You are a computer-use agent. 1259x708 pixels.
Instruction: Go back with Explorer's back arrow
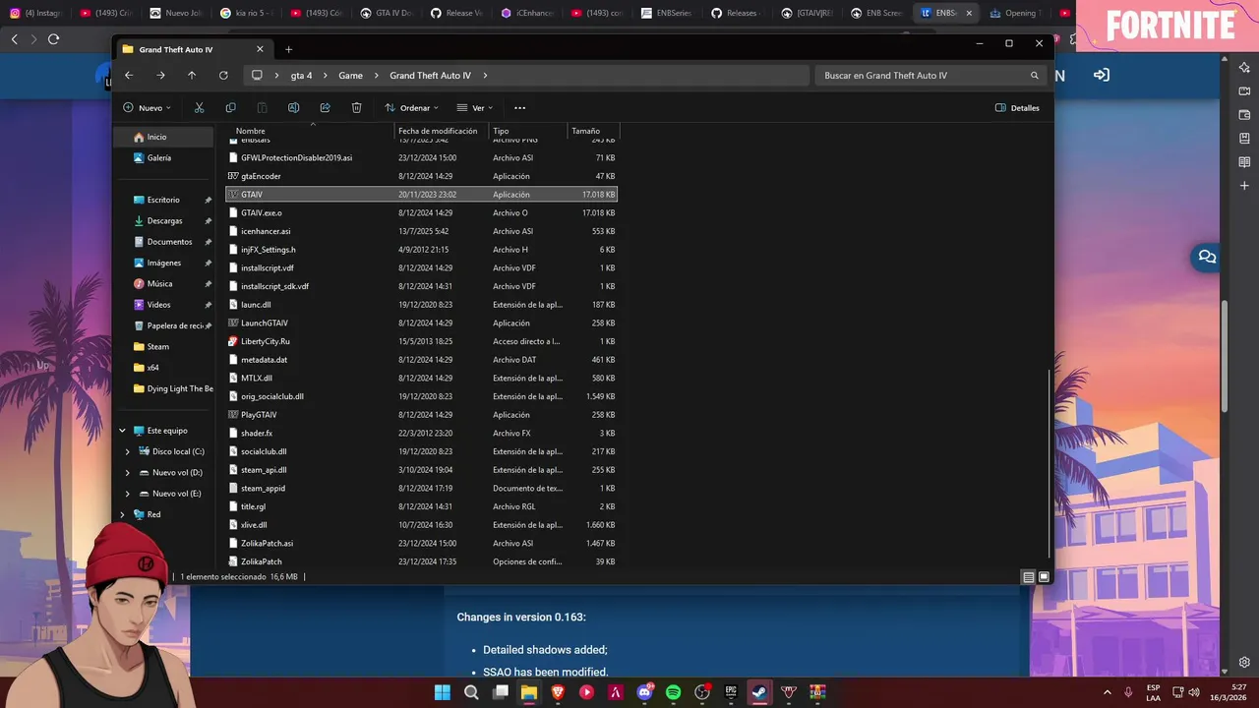[129, 75]
